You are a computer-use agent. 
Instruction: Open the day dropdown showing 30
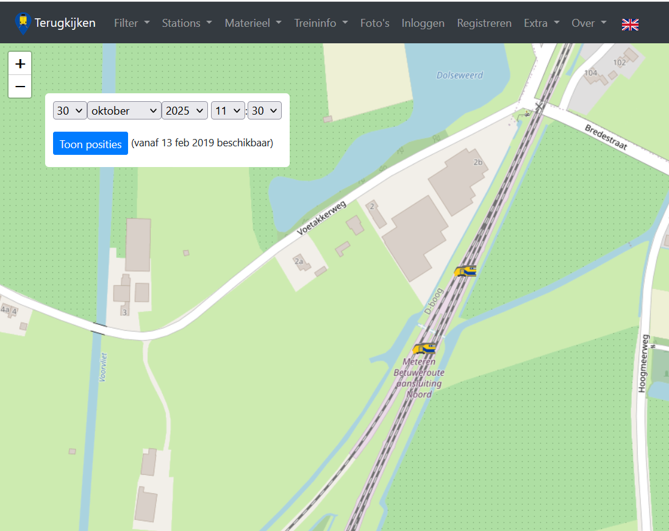tap(70, 111)
